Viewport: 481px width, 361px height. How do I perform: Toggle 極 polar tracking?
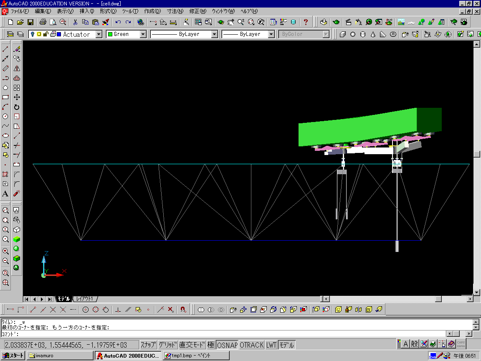[211, 345]
